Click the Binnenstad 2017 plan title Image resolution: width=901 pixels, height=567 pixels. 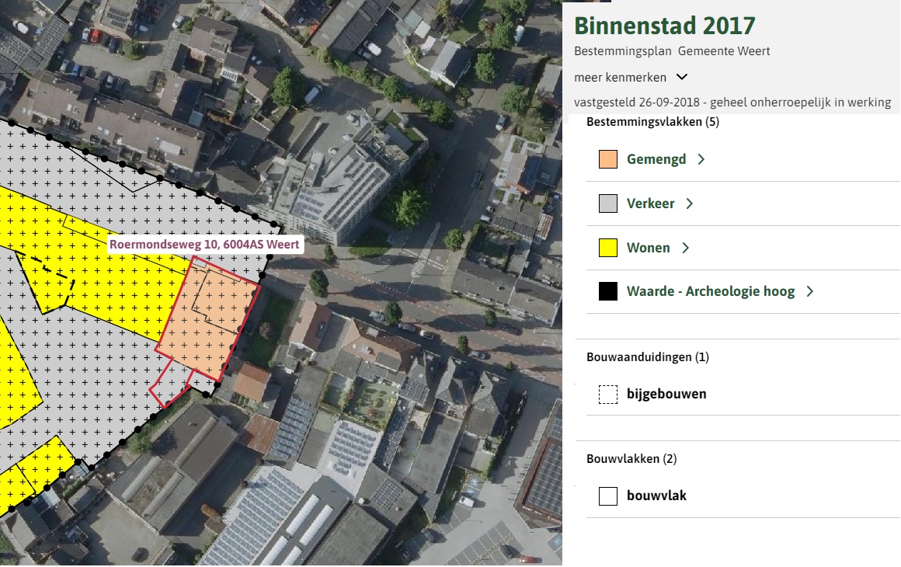point(664,26)
